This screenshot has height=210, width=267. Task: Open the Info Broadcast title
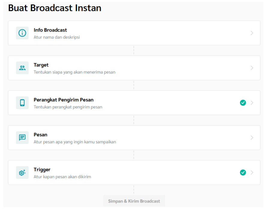50,30
